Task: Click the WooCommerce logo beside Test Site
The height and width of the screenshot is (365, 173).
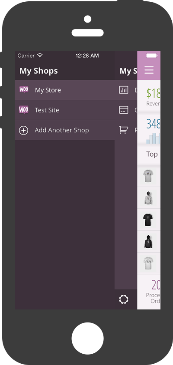Action: 24,109
